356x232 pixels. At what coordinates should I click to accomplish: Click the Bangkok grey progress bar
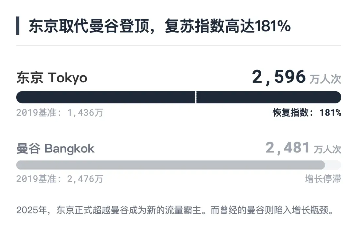click(171, 165)
